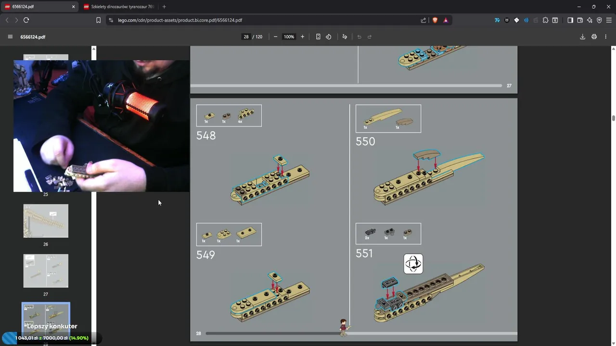The height and width of the screenshot is (346, 616).
Task: Open Brave Rewards triangle icon
Action: click(x=446, y=20)
